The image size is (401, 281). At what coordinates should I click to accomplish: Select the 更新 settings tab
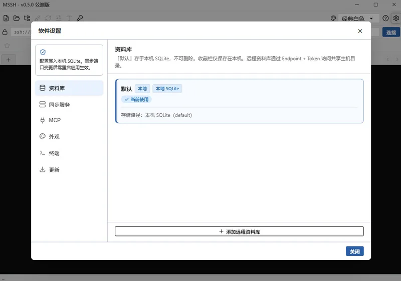click(69, 170)
